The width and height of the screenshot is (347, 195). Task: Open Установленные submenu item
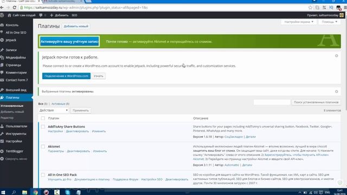coord(12,106)
